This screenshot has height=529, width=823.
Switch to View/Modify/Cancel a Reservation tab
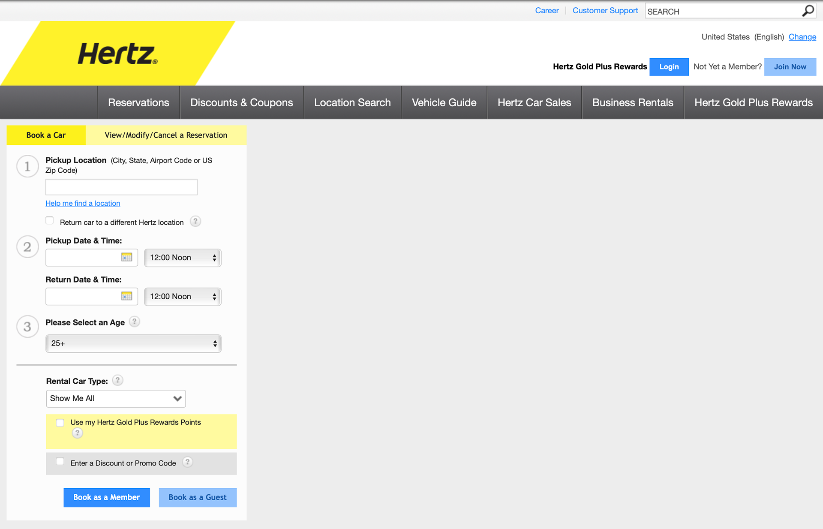166,135
